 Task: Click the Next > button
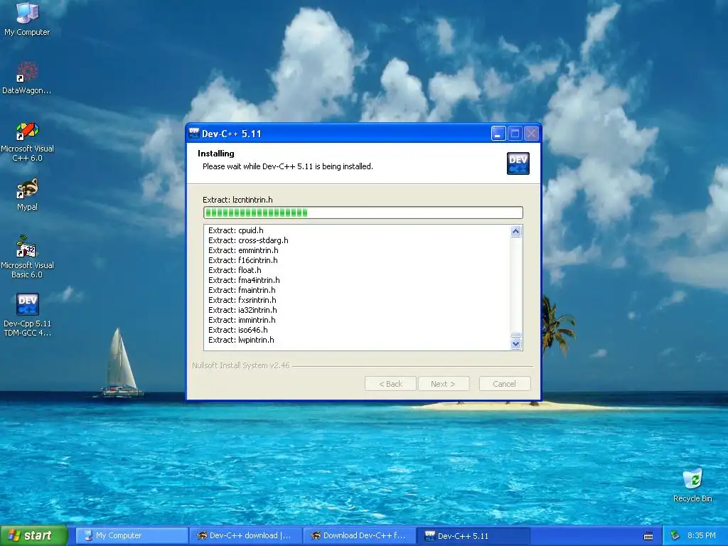444,384
